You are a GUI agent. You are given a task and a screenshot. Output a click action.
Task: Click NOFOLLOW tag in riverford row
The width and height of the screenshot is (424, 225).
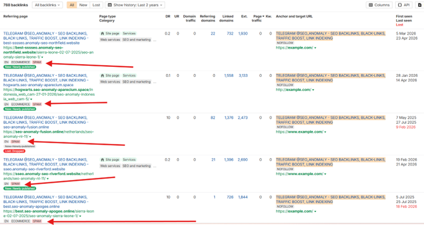(285, 169)
